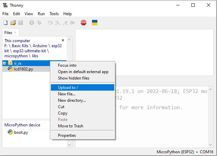This screenshot has width=217, height=156.
Task: Select Cut in context menu
Action: pos(83,107)
